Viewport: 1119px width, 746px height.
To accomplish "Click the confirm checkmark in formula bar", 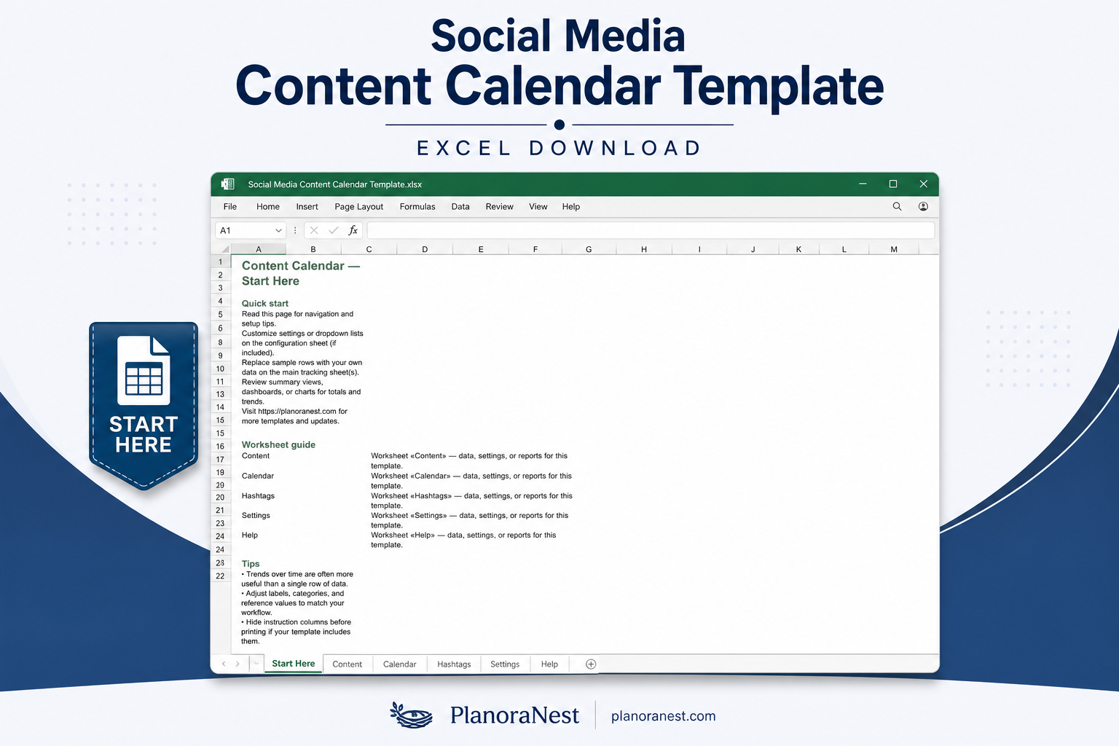I will click(334, 230).
